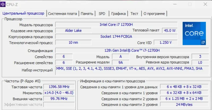Go to the Графика tab
Screen dimensions: 212x110
tap(118, 14)
